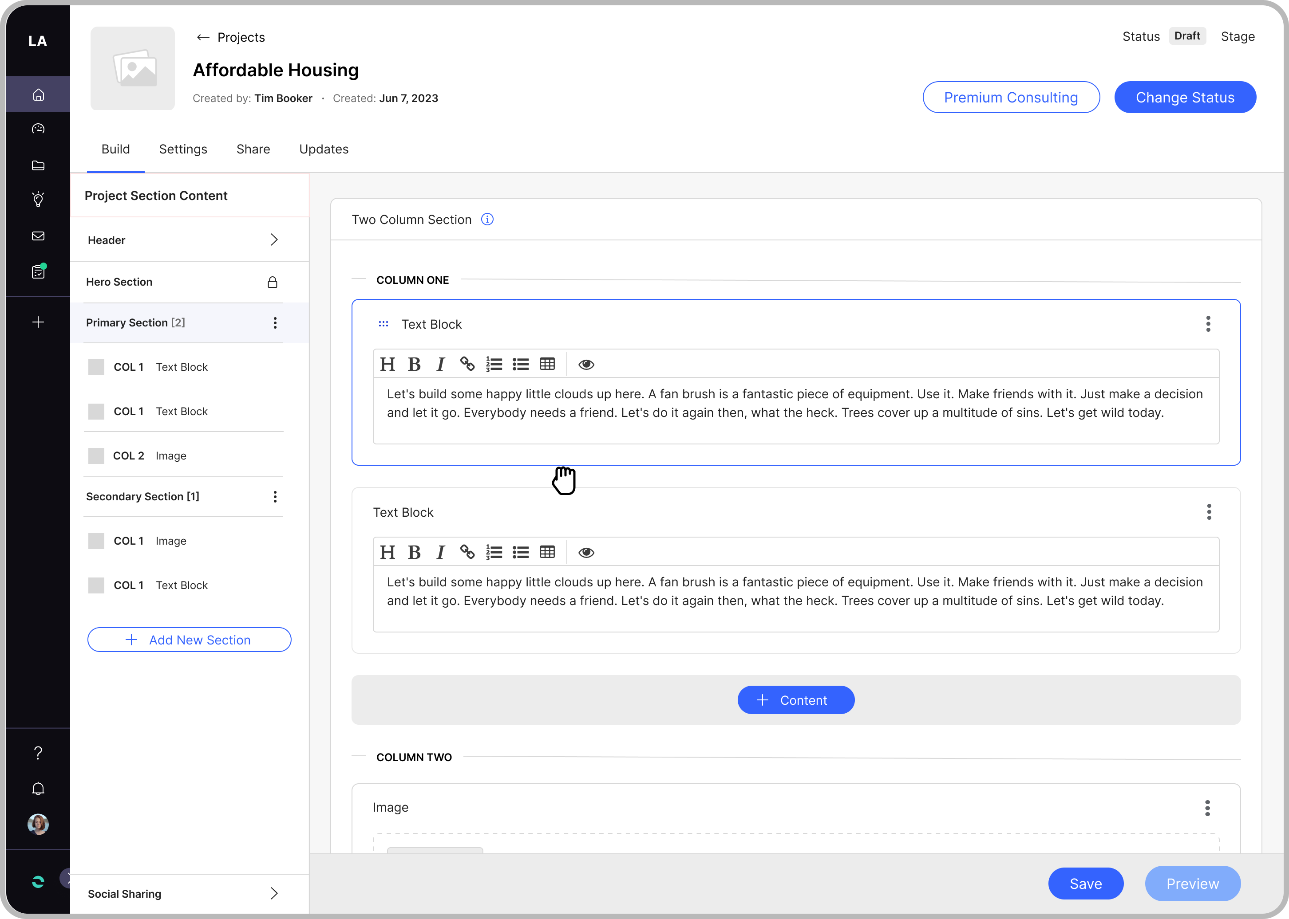This screenshot has width=1289, height=919.
Task: Open the notifications bell icon
Action: click(x=38, y=788)
